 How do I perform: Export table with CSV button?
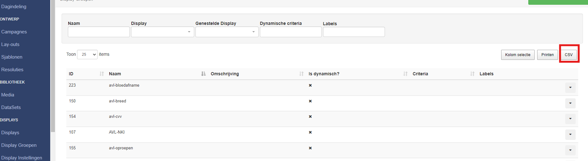point(568,55)
